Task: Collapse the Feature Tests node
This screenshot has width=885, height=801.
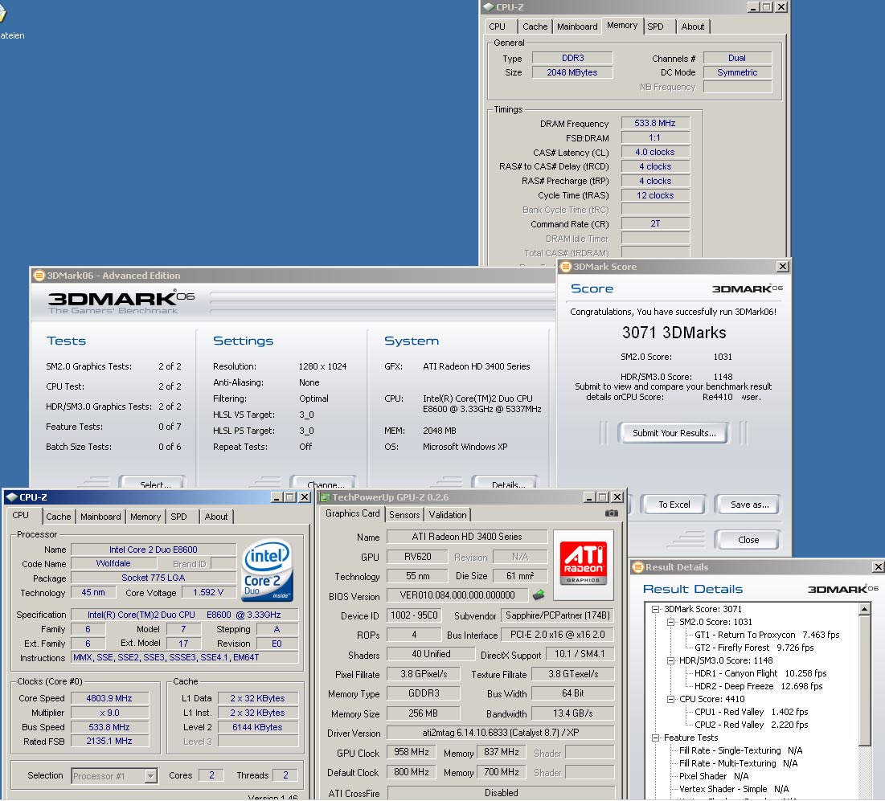Action: 655,738
